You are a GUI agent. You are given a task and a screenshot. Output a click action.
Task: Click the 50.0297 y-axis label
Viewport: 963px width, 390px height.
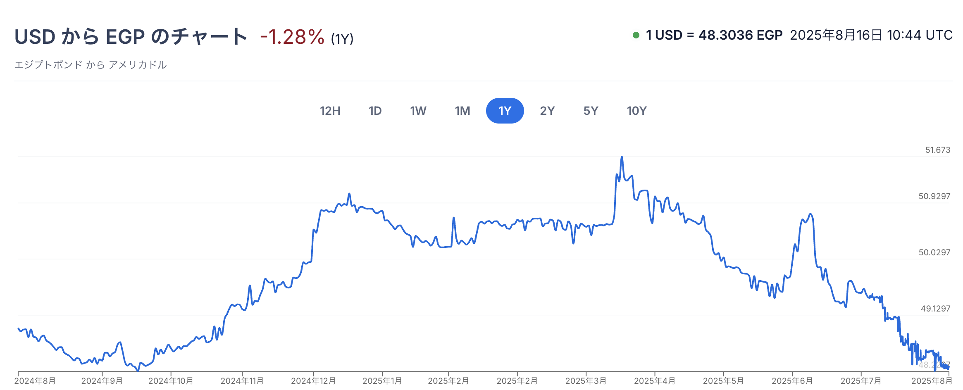934,252
